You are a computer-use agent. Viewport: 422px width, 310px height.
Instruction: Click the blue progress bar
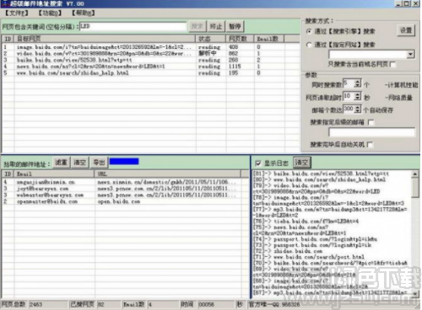click(124, 162)
